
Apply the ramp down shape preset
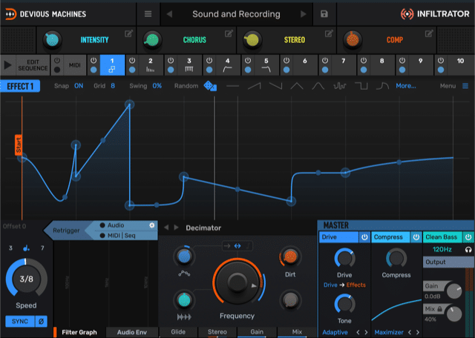275,86
